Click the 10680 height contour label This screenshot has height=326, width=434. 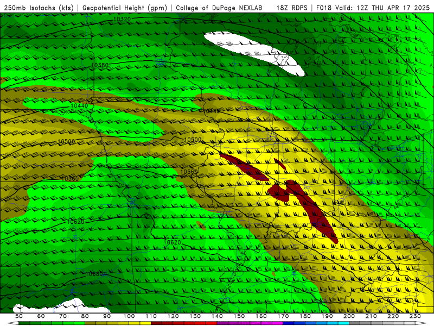[94, 274]
